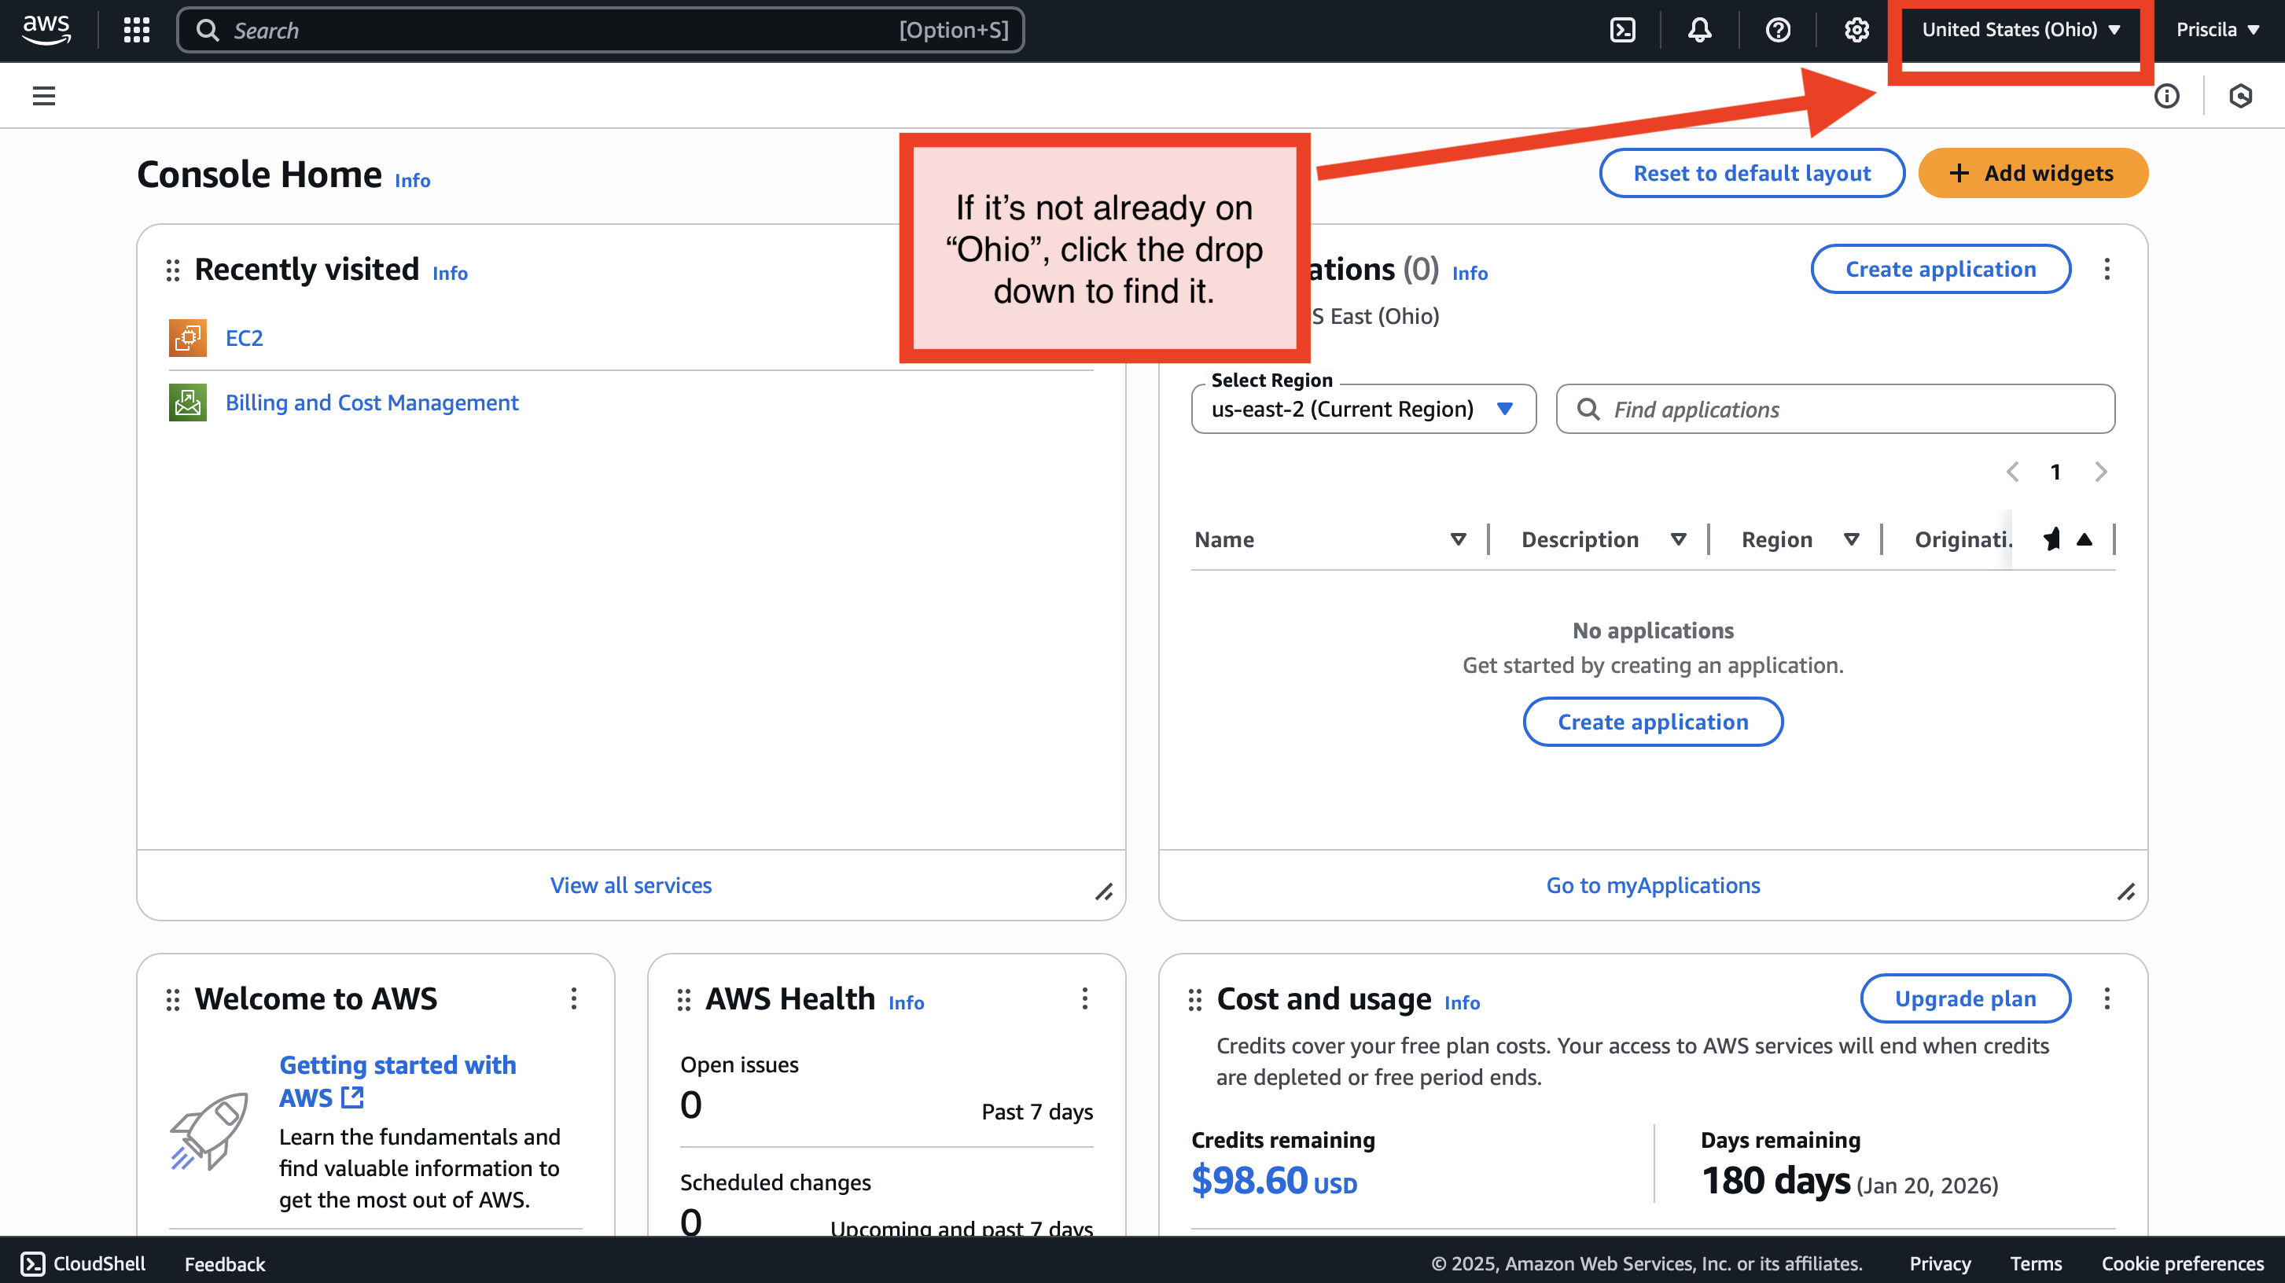This screenshot has height=1283, width=2285.
Task: Click the Applications widget resize corner icon
Action: [2125, 892]
